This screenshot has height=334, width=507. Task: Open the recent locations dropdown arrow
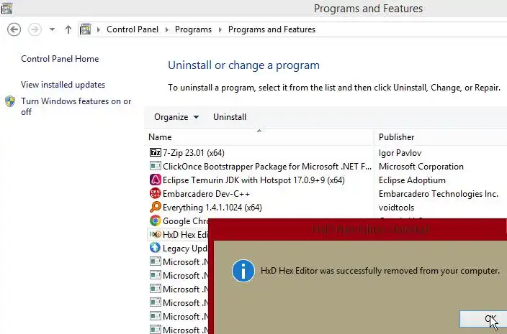(x=52, y=29)
